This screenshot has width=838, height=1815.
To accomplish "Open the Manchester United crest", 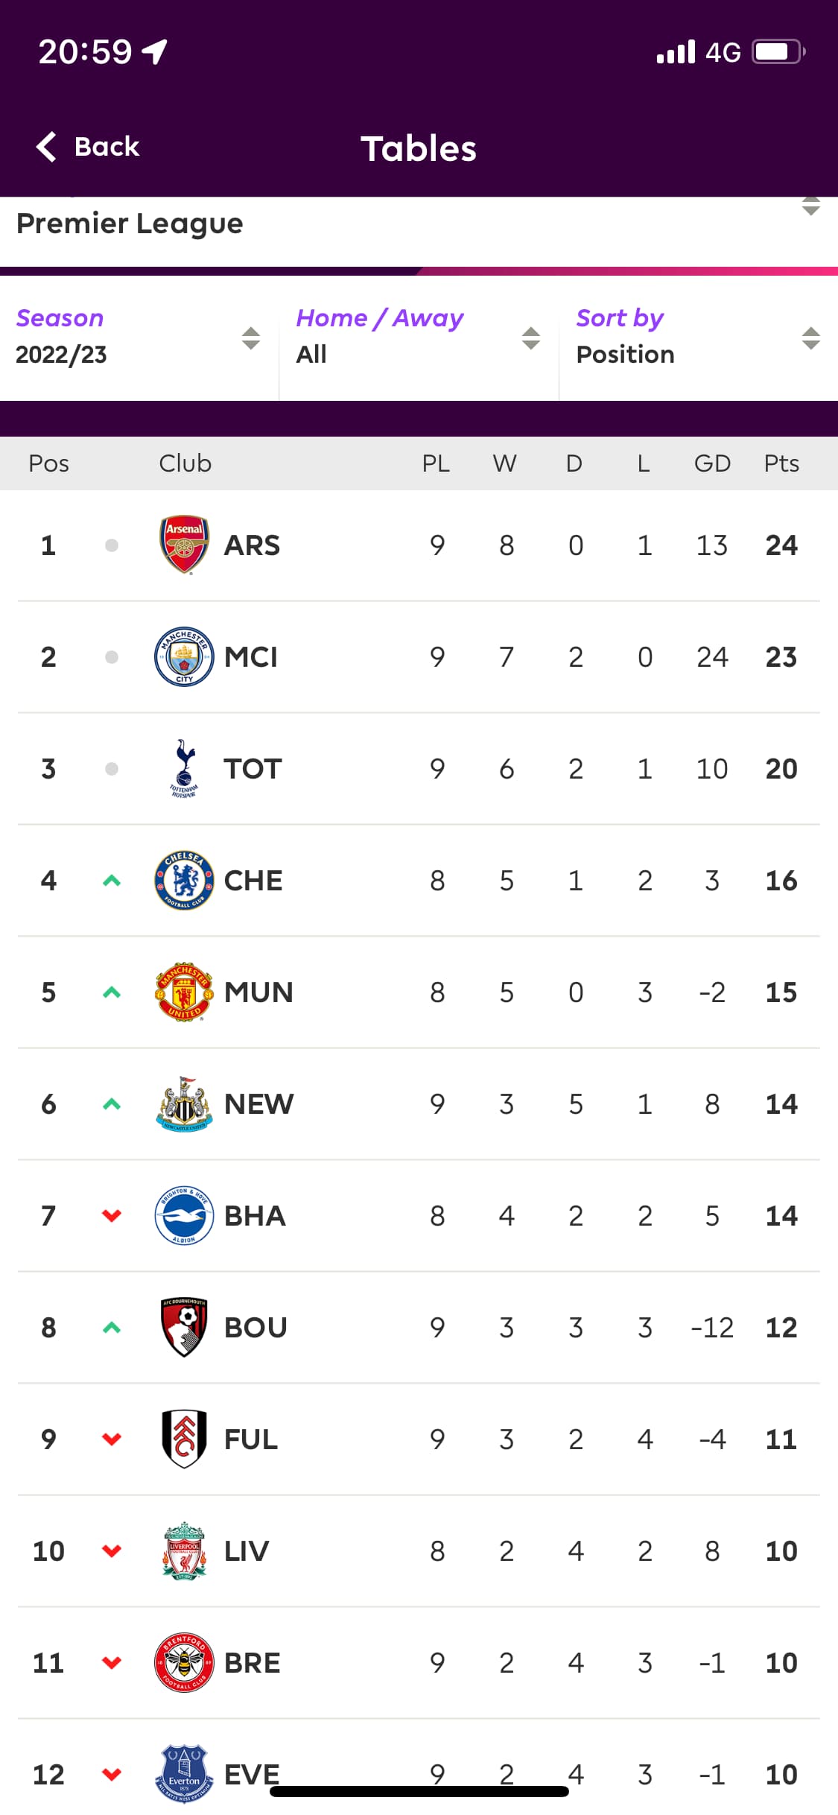I will click(184, 992).
